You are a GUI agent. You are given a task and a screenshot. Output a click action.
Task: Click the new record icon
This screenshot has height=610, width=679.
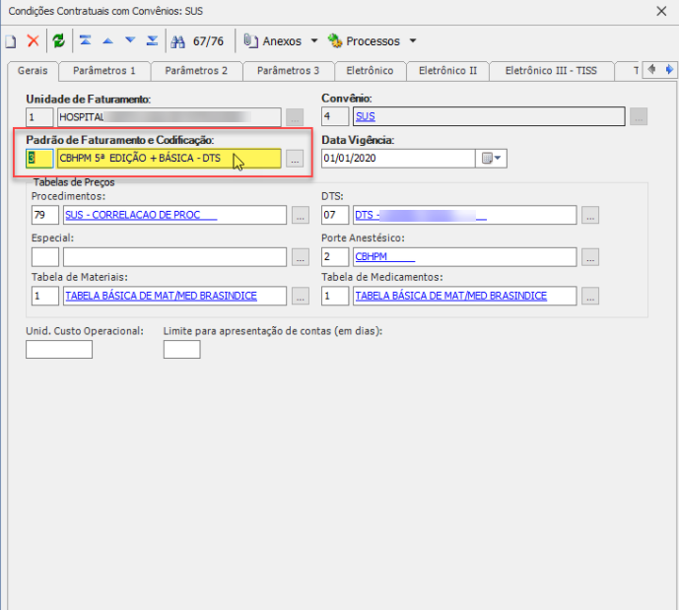(x=11, y=41)
